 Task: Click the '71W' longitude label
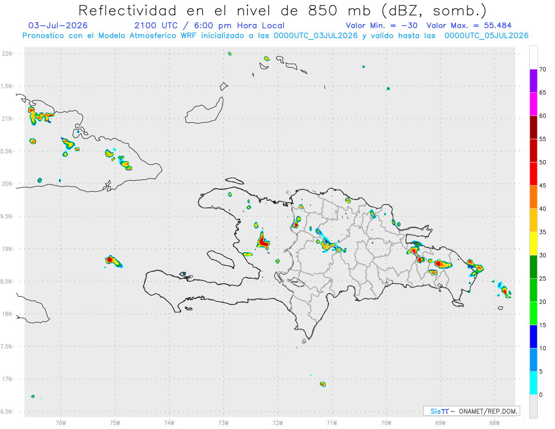tap(332, 422)
